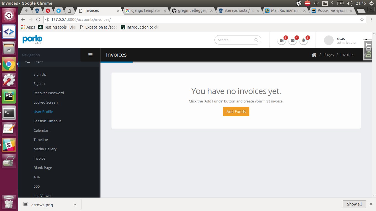Open system settings tools launcher icon
This screenshot has height=211, width=376.
9,80
